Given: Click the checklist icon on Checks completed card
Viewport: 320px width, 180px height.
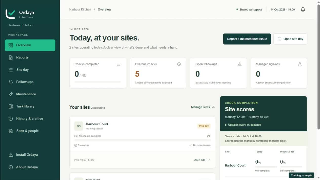Looking at the screenshot, I should pos(118,64).
